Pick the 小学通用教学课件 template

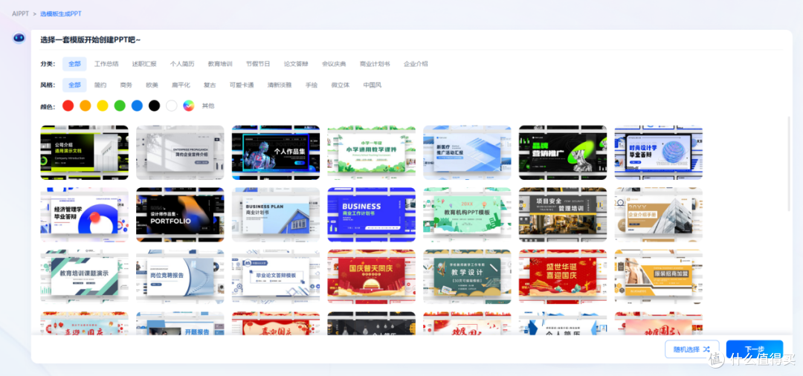(371, 152)
